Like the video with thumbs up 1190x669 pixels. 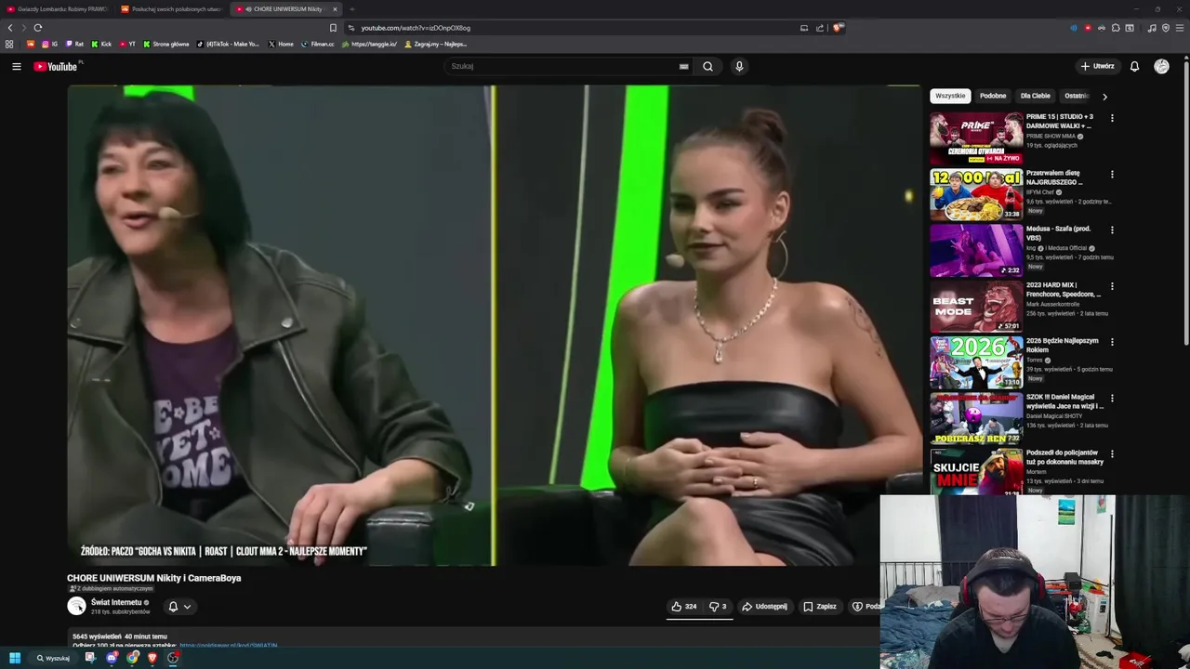pyautogui.click(x=683, y=607)
